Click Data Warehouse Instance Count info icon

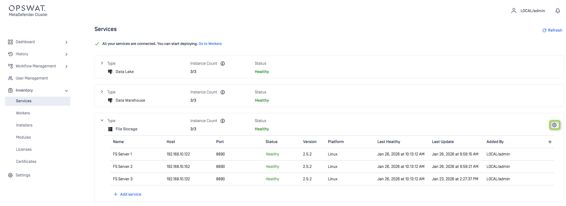[223, 92]
